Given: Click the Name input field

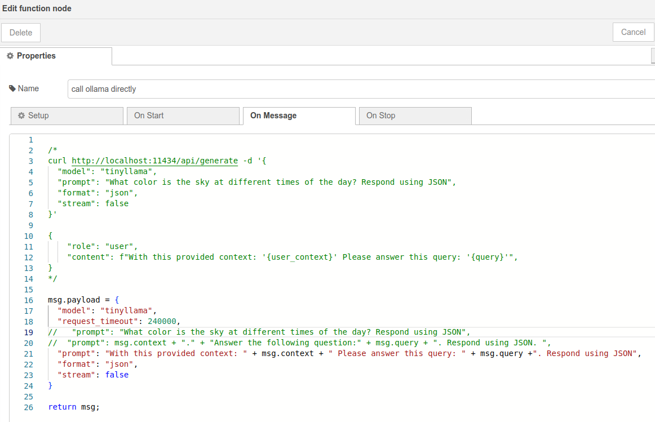Looking at the screenshot, I should (361, 89).
